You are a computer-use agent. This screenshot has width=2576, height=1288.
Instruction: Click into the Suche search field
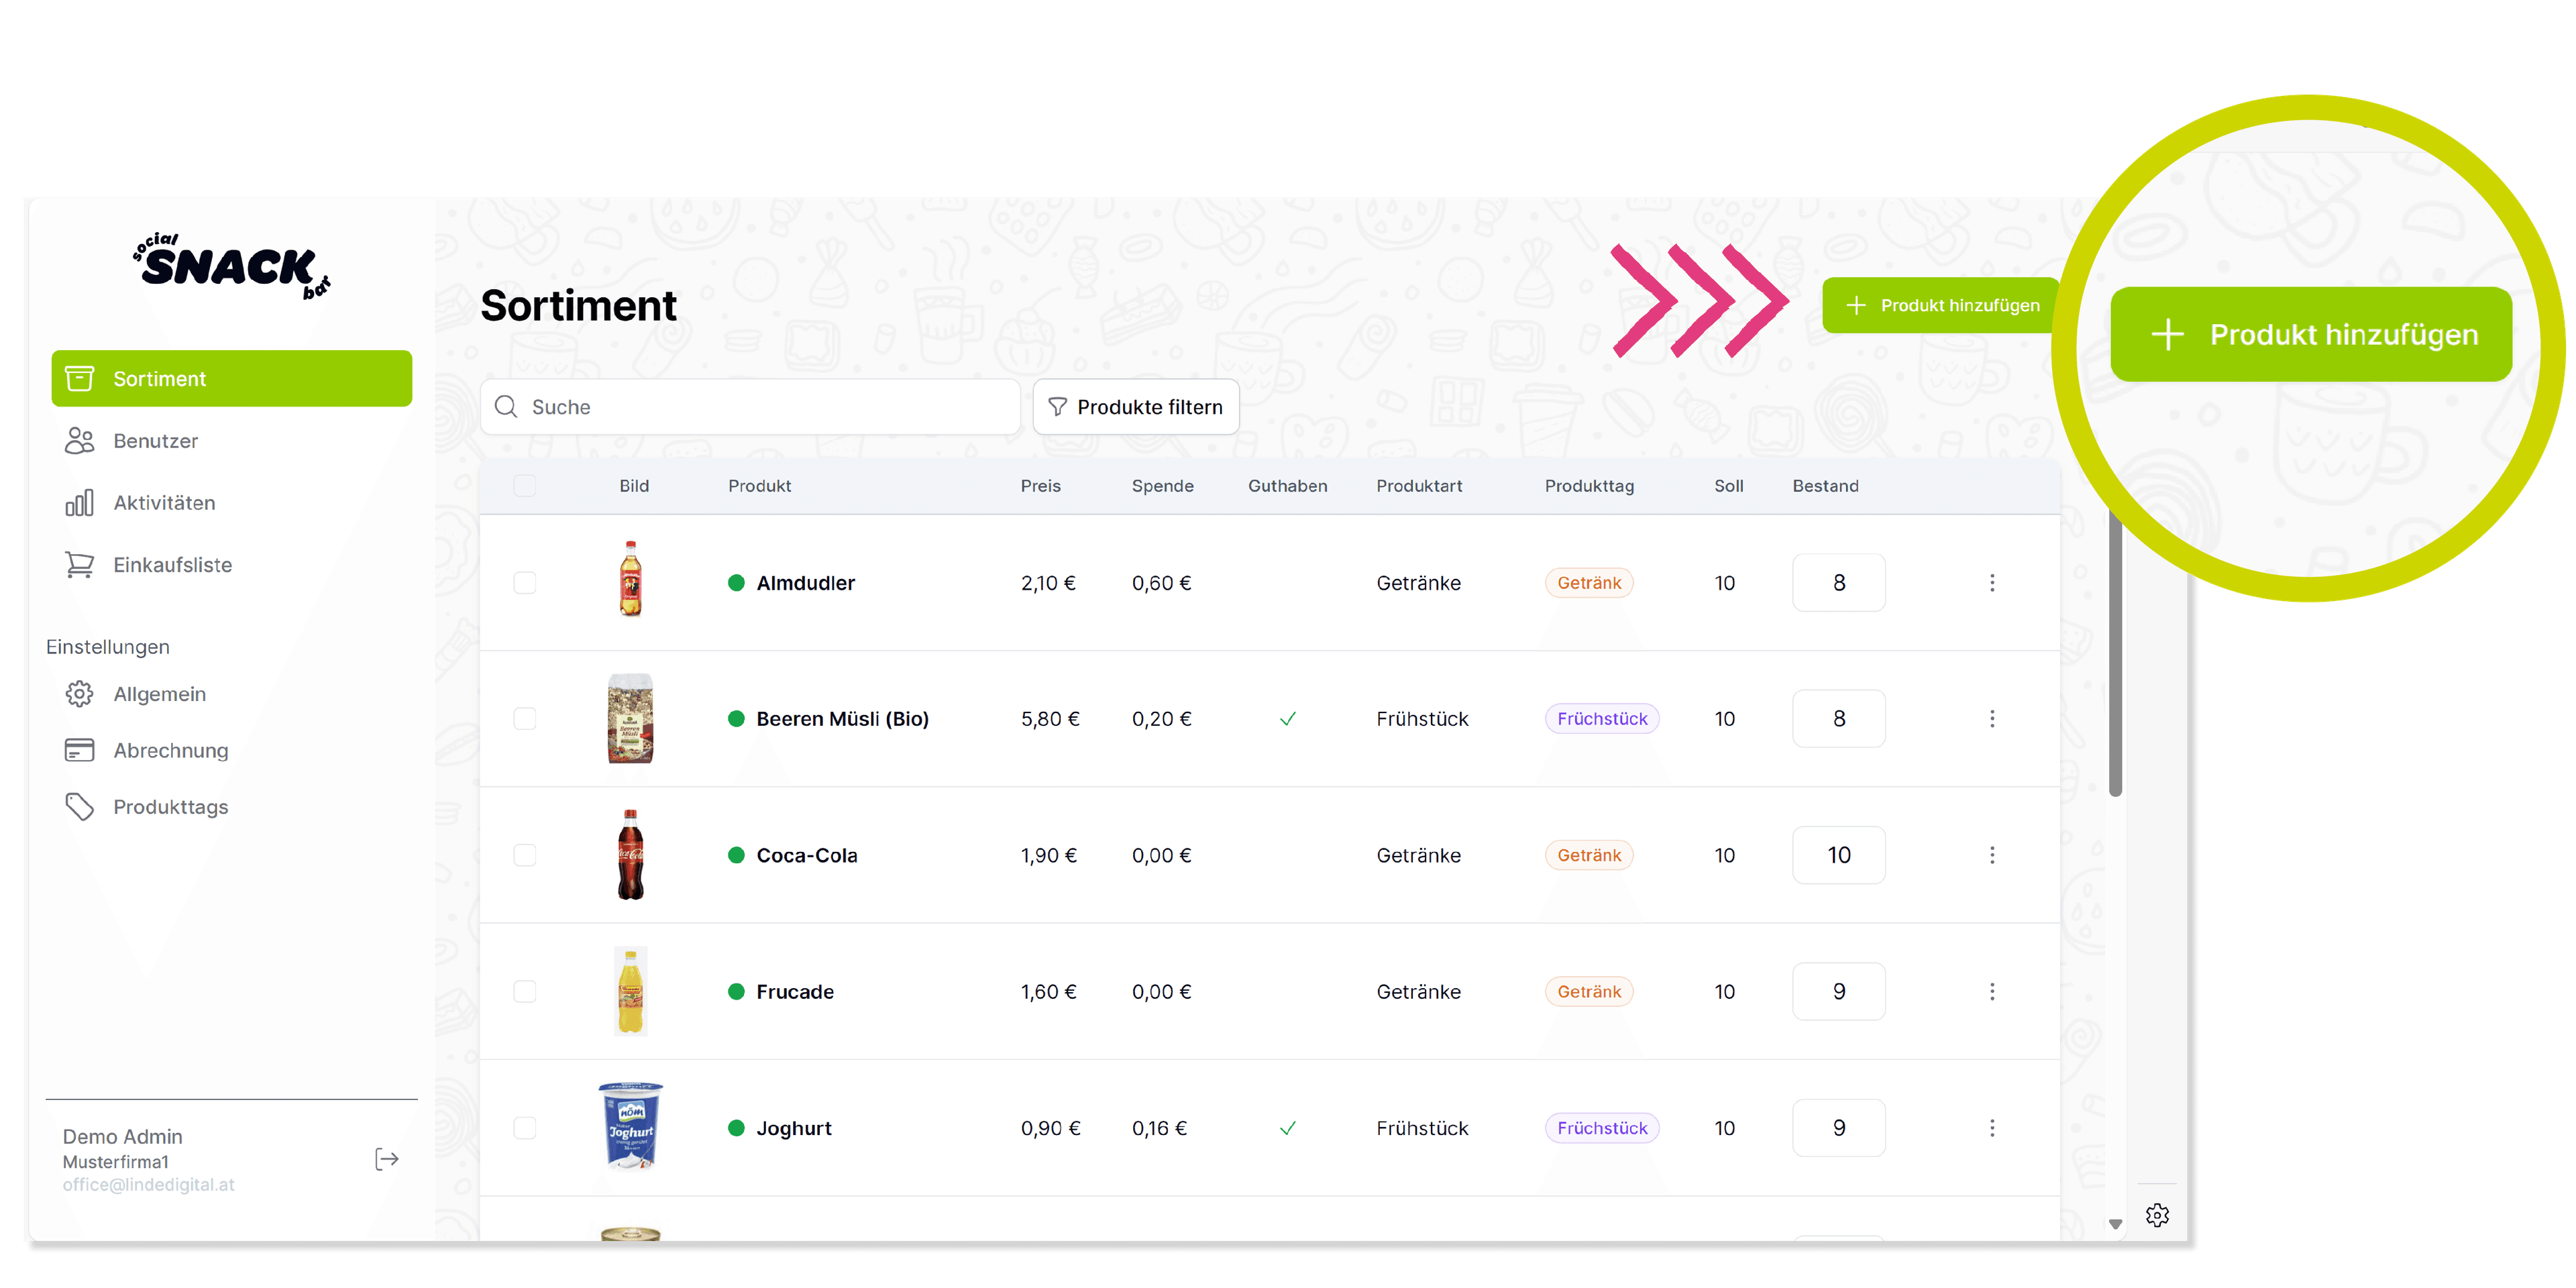click(760, 407)
